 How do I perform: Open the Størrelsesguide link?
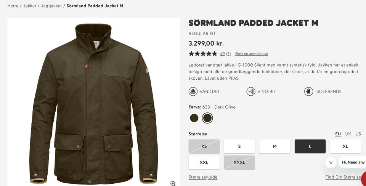[x=203, y=177]
